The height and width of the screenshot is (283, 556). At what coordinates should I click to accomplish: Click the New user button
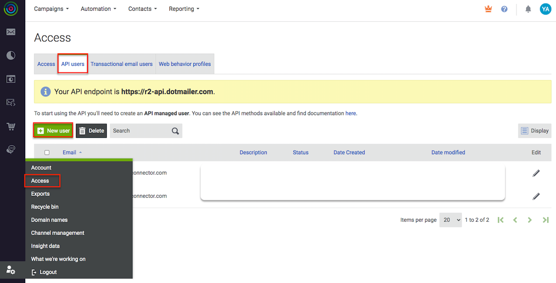pyautogui.click(x=53, y=131)
